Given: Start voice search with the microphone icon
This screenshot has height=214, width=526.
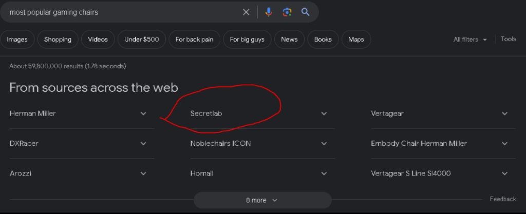Looking at the screenshot, I should (268, 12).
